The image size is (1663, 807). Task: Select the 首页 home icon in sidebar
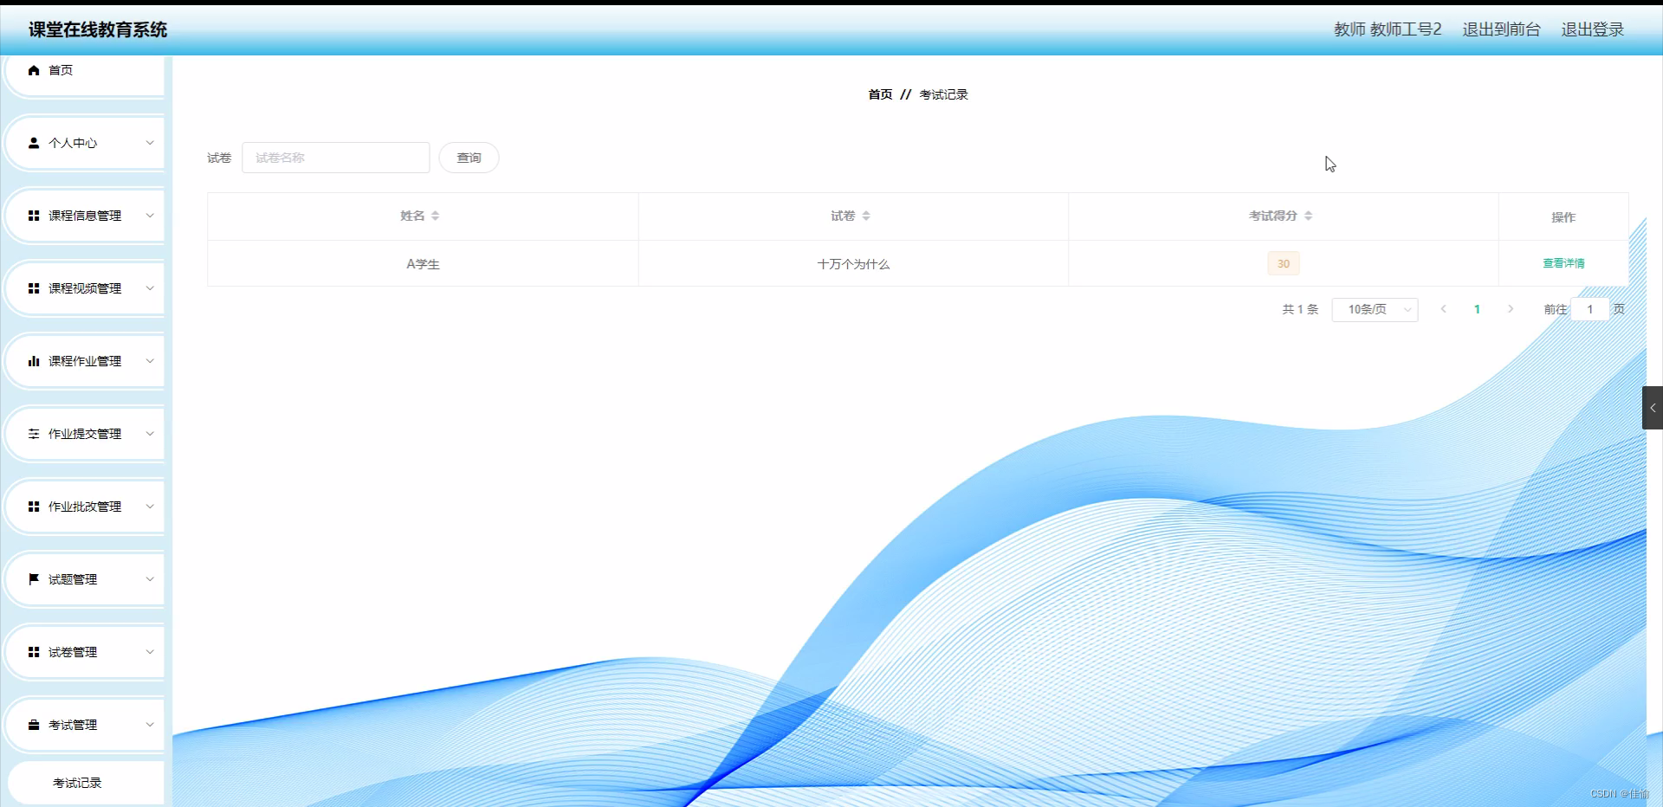[x=34, y=70]
